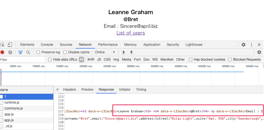
Task: Open the Headers tab of request
Action: pyautogui.click(x=70, y=90)
